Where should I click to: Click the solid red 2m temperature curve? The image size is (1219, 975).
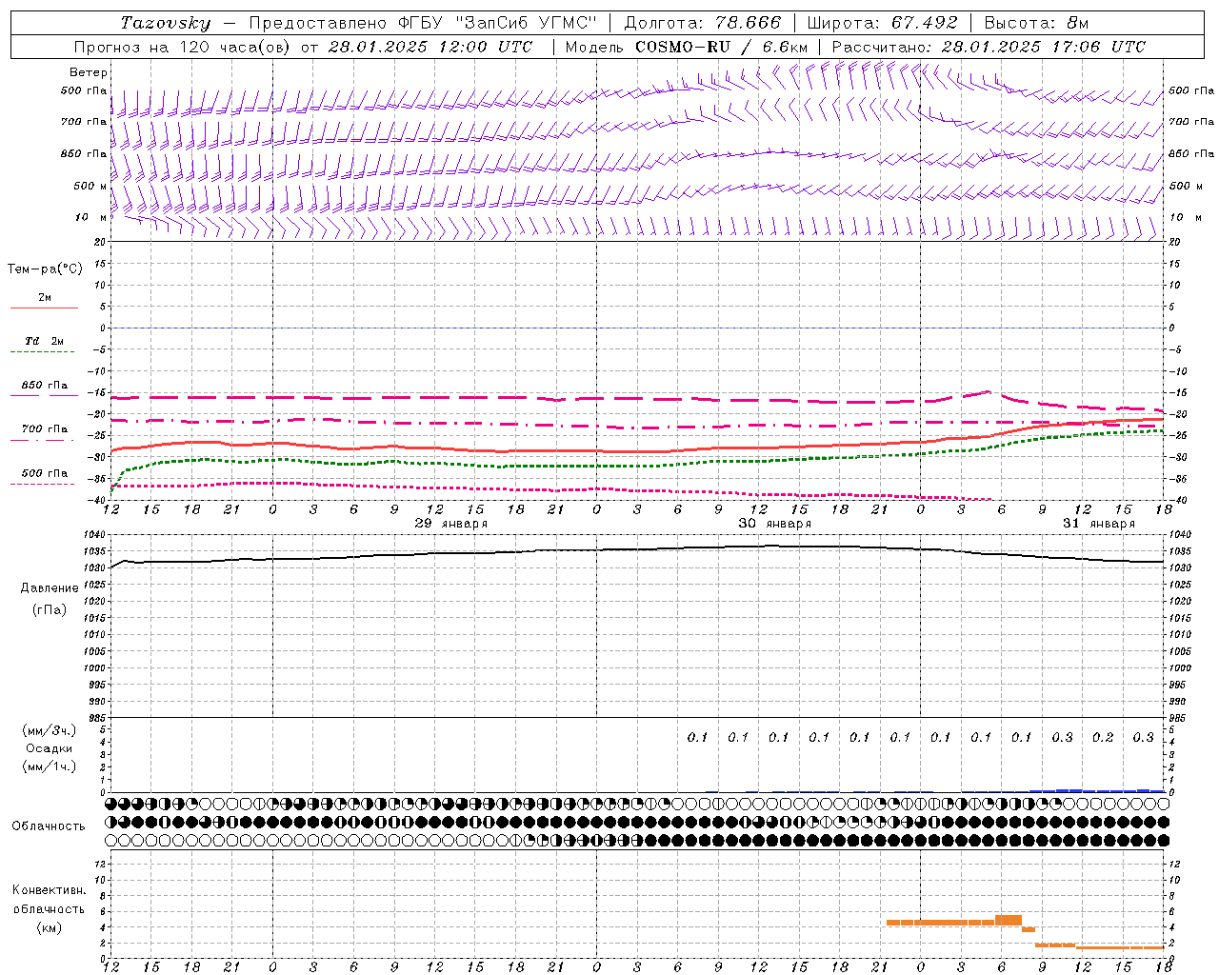(638, 450)
